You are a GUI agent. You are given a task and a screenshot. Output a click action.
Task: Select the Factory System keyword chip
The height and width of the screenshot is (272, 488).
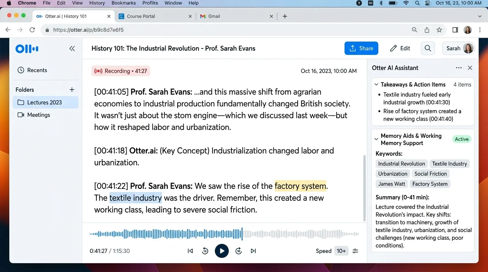click(x=430, y=184)
